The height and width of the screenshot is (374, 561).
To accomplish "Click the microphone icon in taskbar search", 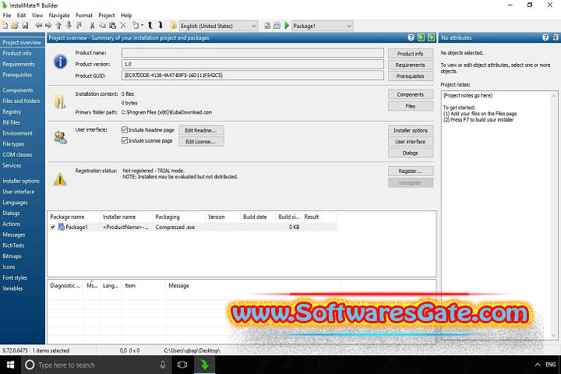I will [162, 365].
